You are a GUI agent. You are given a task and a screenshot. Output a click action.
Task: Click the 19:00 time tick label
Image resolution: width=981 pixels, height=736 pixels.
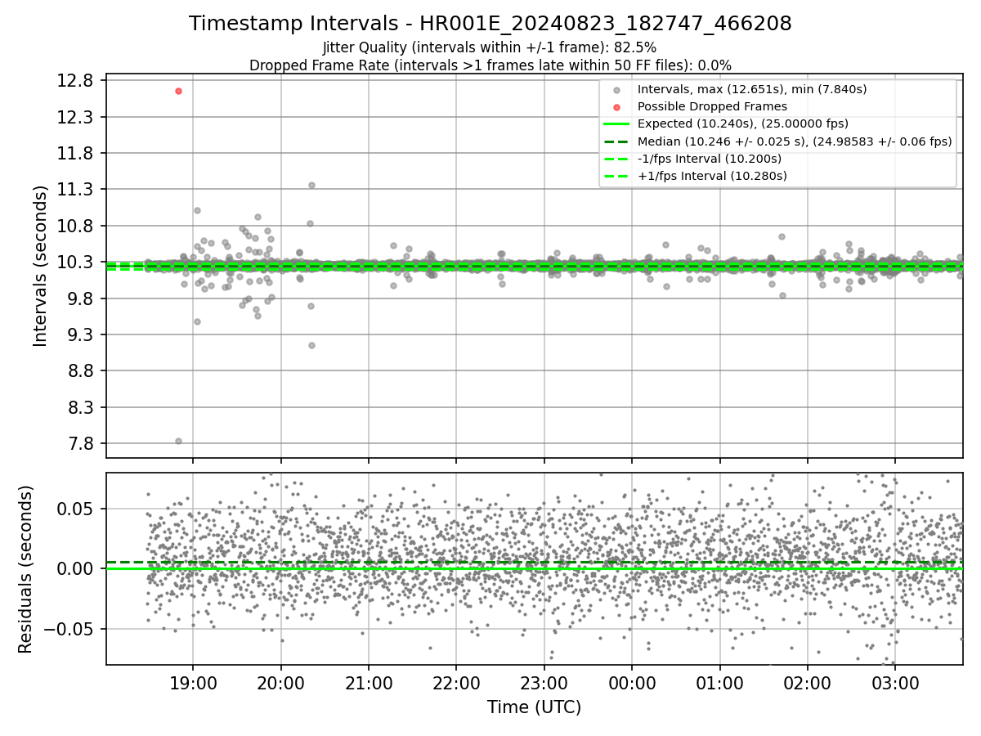pos(193,682)
